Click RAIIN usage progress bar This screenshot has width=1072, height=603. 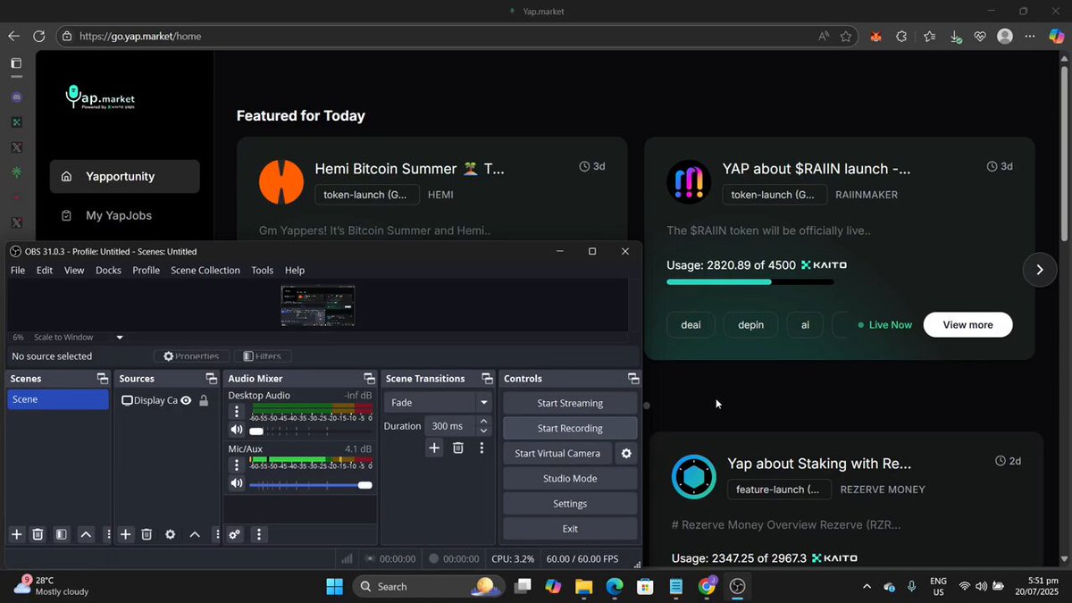coord(750,282)
